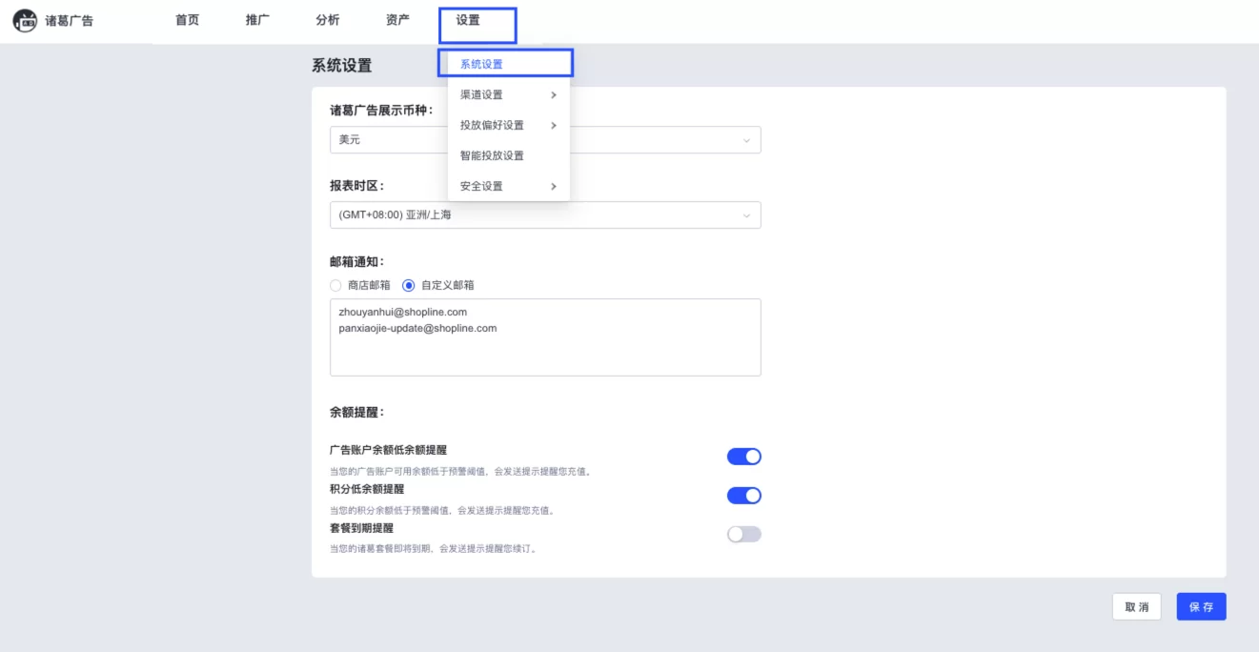Click the 保存 button
Image resolution: width=1259 pixels, height=652 pixels.
pyautogui.click(x=1201, y=606)
